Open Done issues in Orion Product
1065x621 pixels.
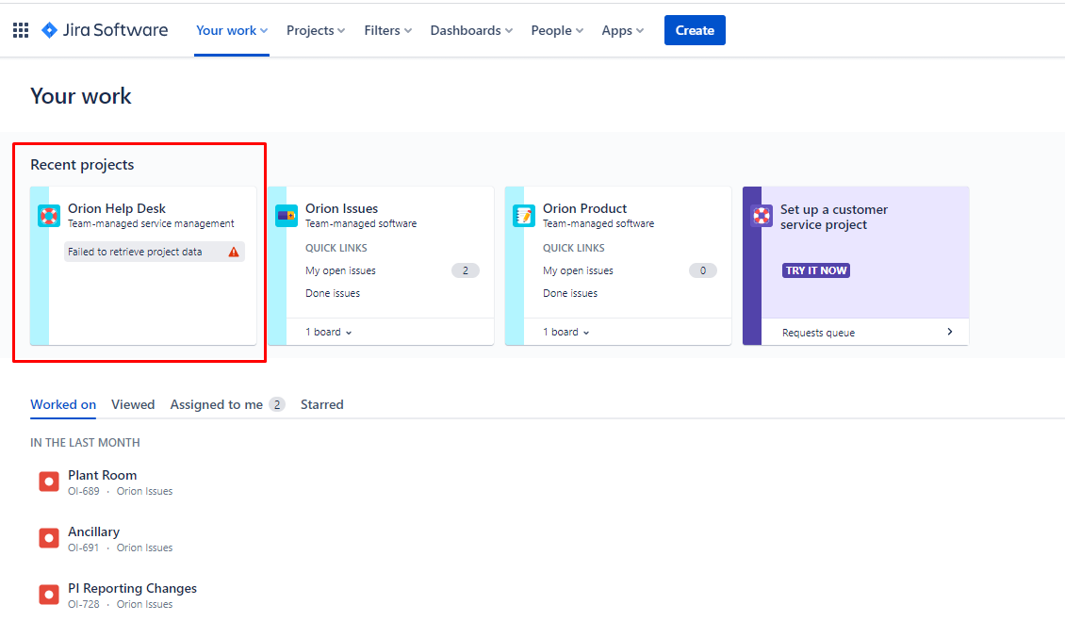[x=570, y=293]
